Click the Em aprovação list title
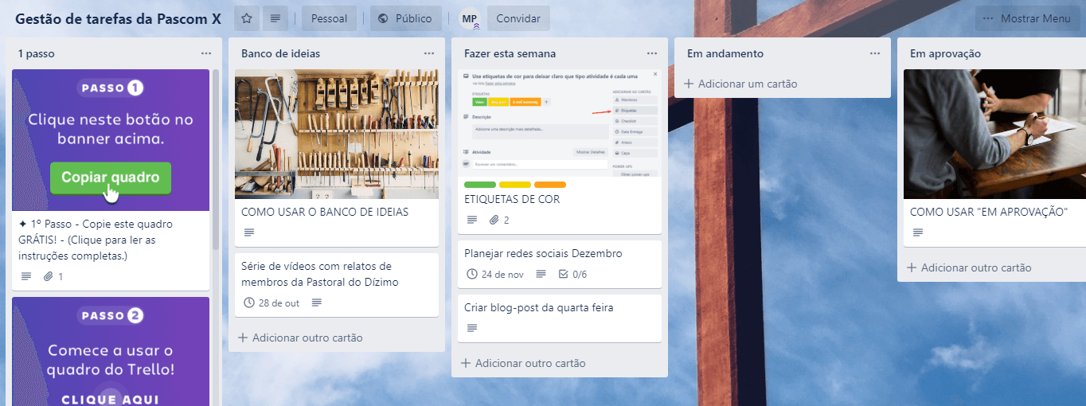 coord(945,53)
